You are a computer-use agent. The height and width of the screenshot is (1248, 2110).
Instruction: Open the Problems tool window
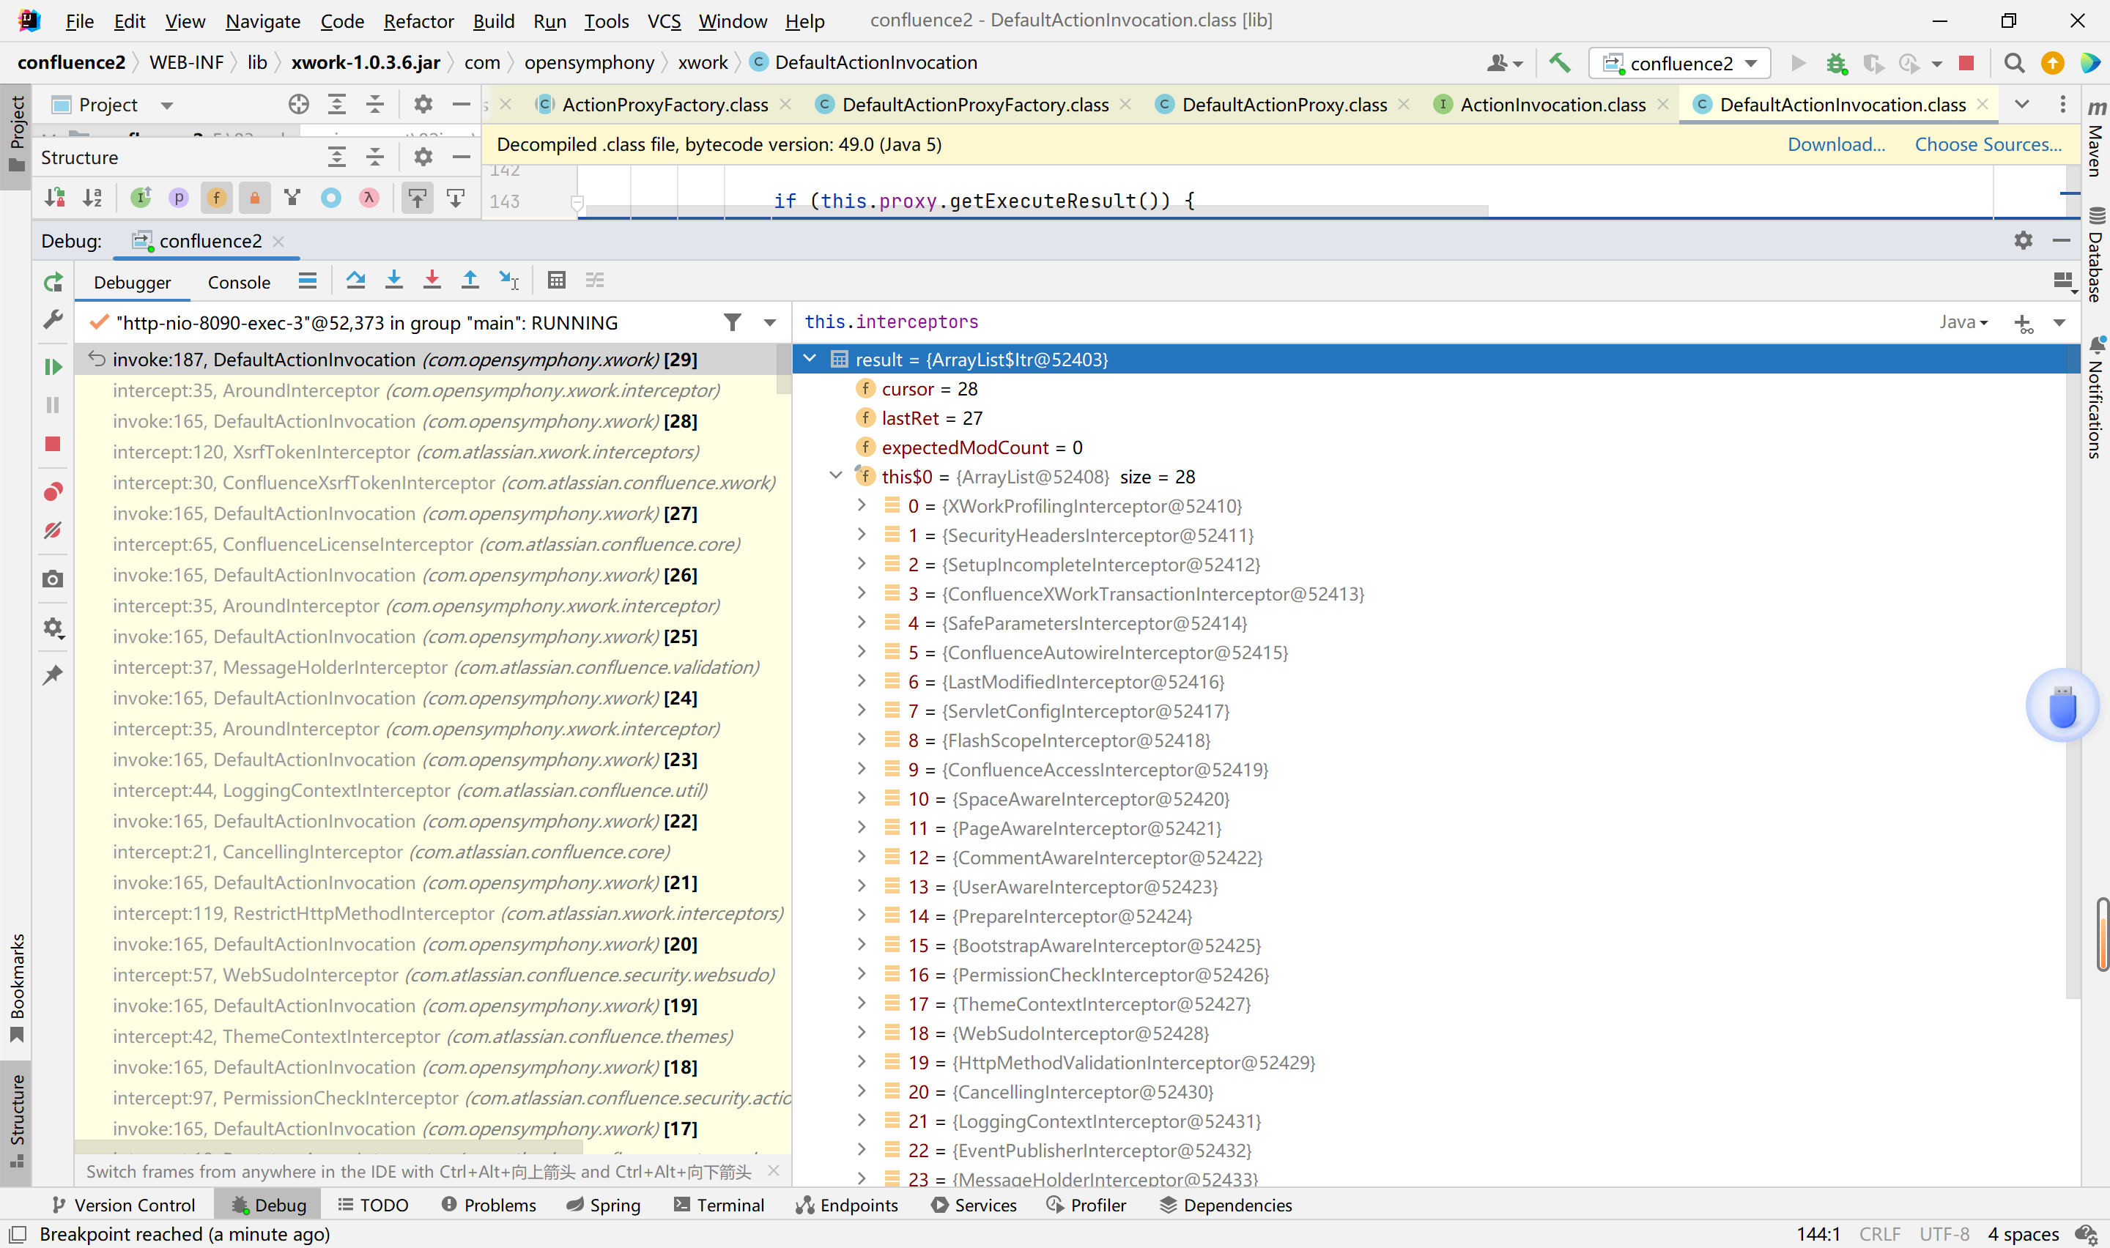tap(489, 1205)
